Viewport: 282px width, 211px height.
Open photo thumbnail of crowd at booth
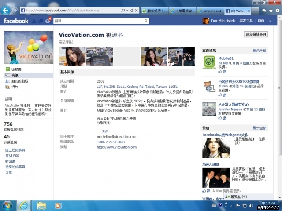181,57
